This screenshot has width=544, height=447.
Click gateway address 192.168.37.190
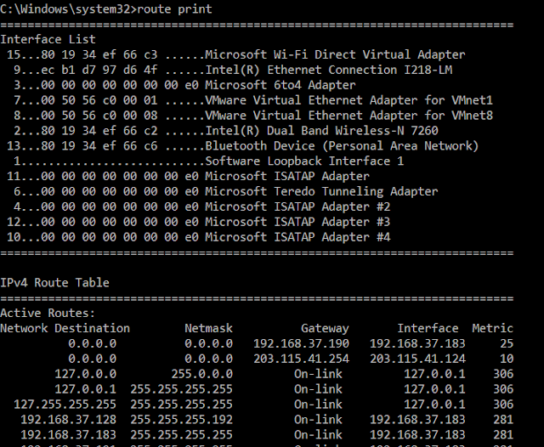point(301,343)
